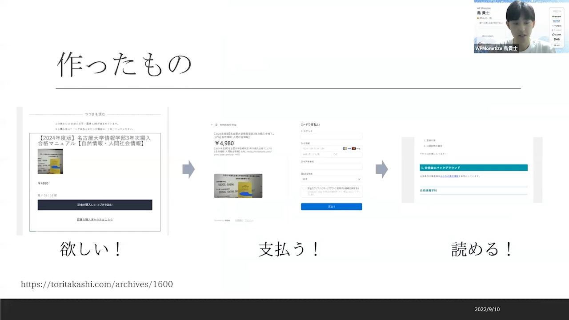Click the article thumbnail in purchase box
569x320 pixels.
(50, 161)
